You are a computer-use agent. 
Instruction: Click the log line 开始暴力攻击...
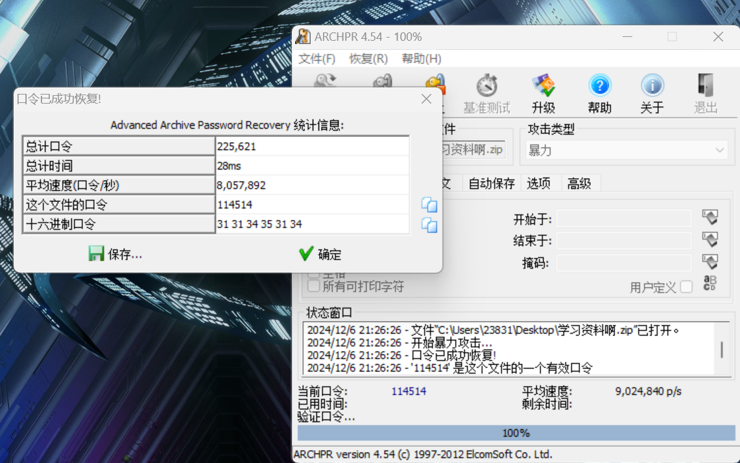pyautogui.click(x=400, y=343)
